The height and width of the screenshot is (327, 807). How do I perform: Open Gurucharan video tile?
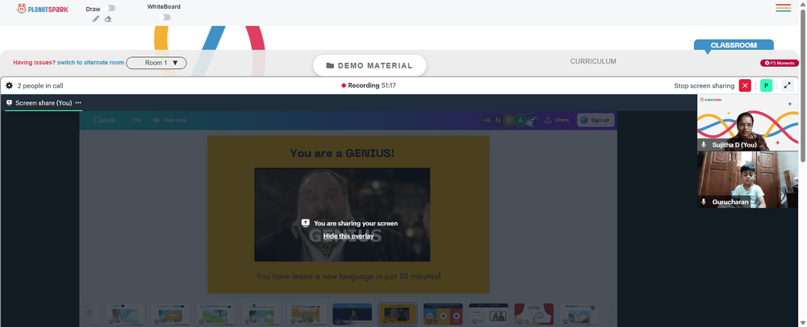pyautogui.click(x=748, y=180)
